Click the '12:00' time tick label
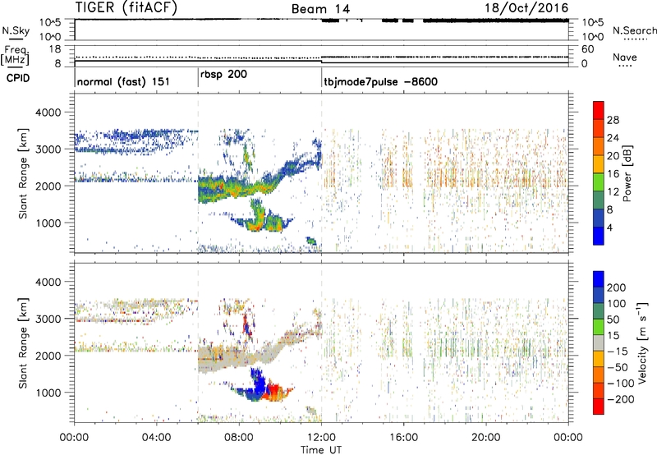657x455 pixels. click(321, 438)
